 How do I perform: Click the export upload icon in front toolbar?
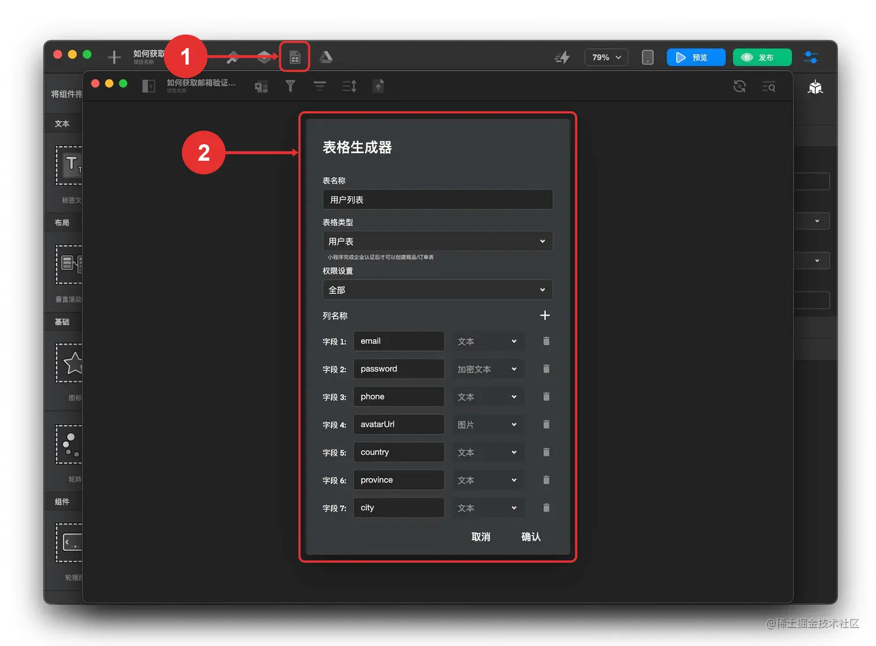[378, 86]
